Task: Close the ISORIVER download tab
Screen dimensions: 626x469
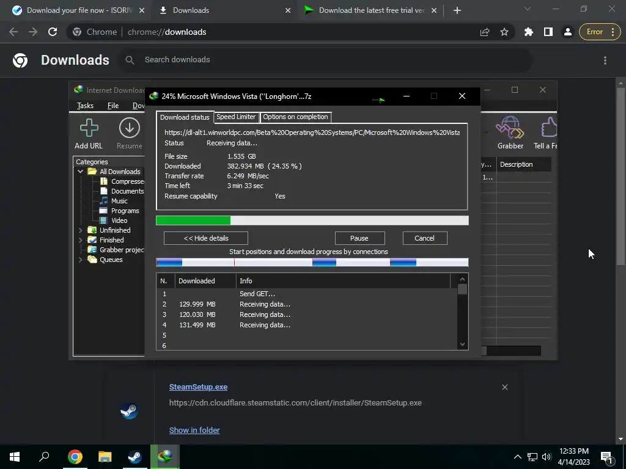Action: pos(142,10)
